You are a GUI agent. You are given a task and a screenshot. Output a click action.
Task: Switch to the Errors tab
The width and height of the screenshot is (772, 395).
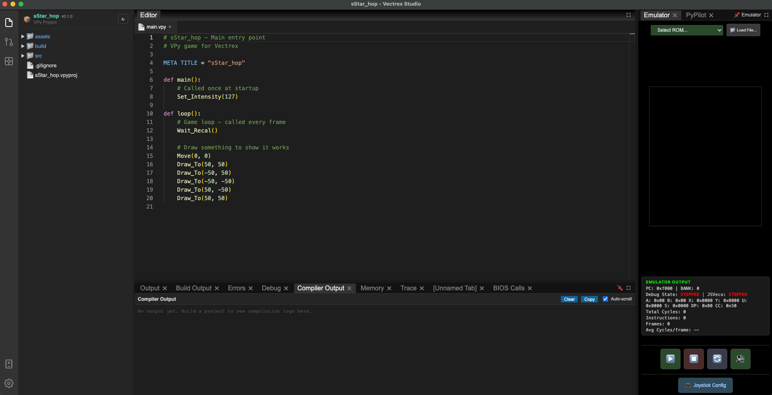click(x=237, y=288)
